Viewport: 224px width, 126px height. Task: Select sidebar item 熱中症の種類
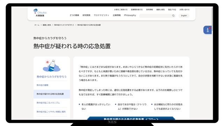pos(42,85)
